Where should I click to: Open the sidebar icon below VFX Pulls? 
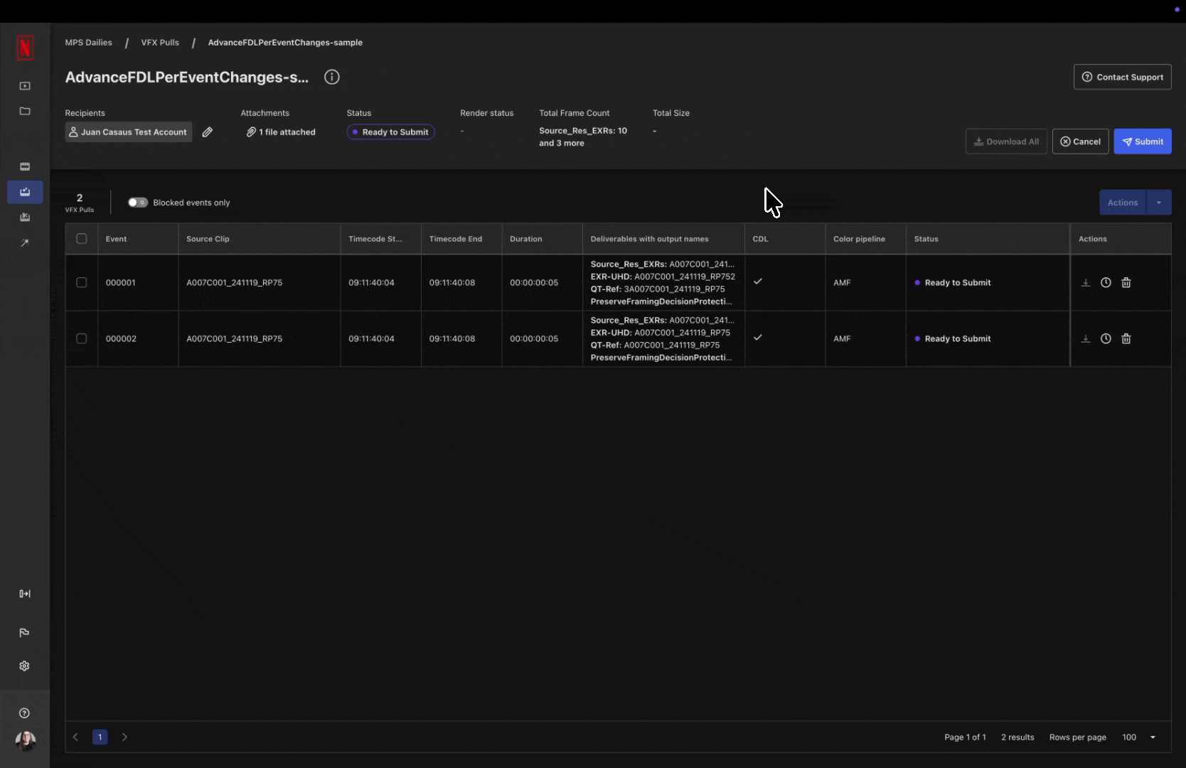coord(25,218)
